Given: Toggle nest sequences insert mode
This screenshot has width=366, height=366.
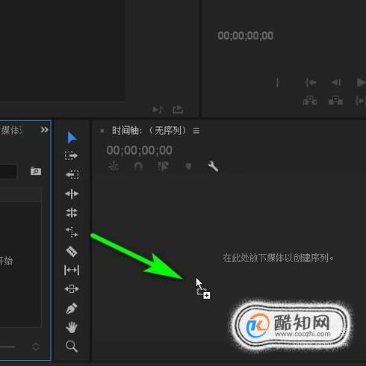Looking at the screenshot, I should point(114,167).
